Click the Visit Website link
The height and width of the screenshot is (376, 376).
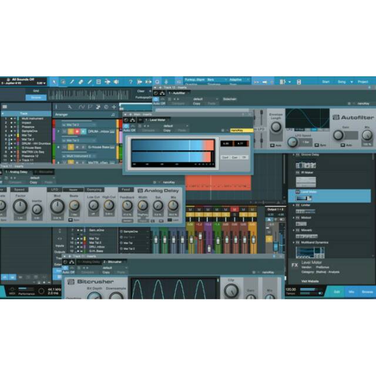(x=310, y=281)
